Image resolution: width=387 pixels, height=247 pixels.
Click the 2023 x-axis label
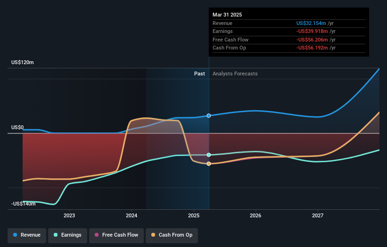69,216
